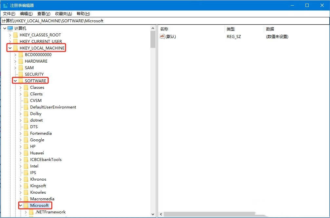Open the 文件(F) menu
Image resolution: width=330 pixels, height=218 pixels.
[9, 13]
